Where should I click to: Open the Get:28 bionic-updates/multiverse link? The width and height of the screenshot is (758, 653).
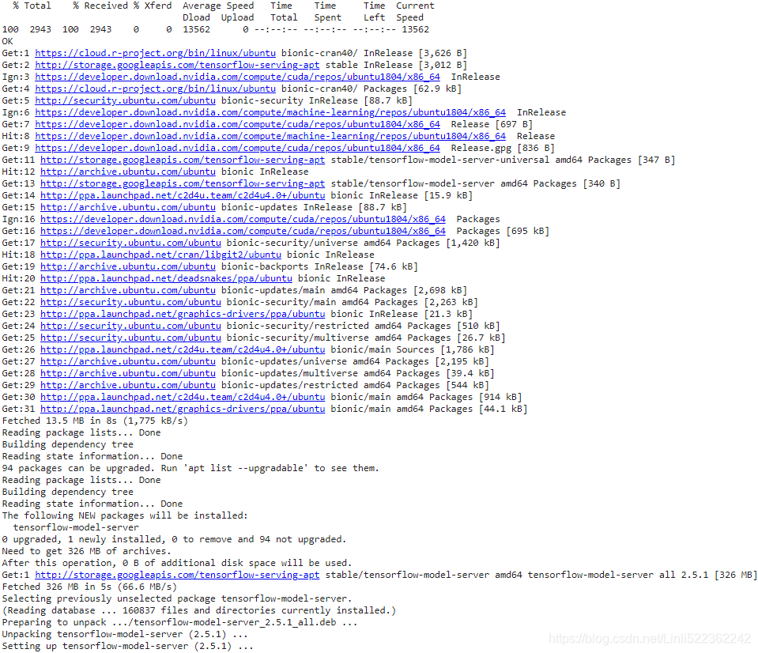(x=127, y=372)
